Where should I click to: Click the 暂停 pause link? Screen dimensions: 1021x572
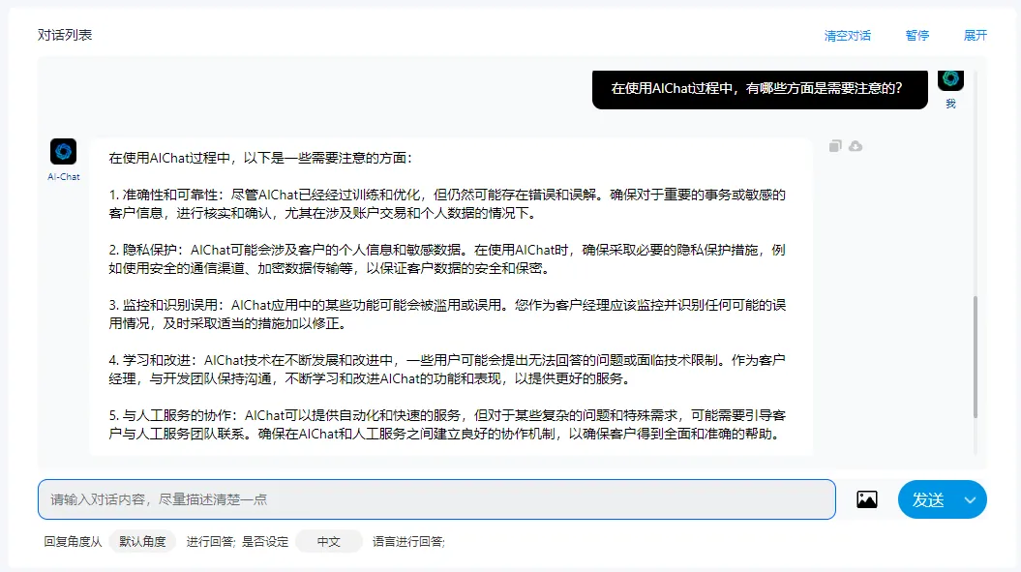pyautogui.click(x=916, y=36)
